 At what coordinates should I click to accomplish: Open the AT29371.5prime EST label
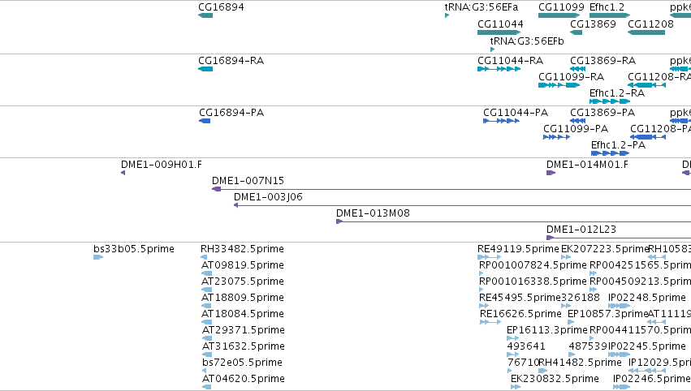tap(244, 331)
